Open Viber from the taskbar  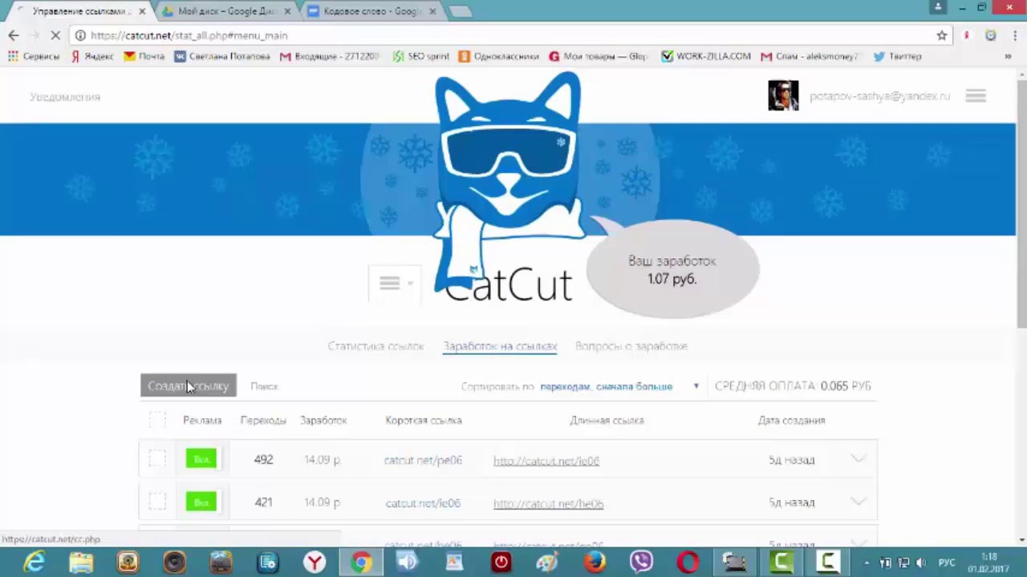coord(641,562)
